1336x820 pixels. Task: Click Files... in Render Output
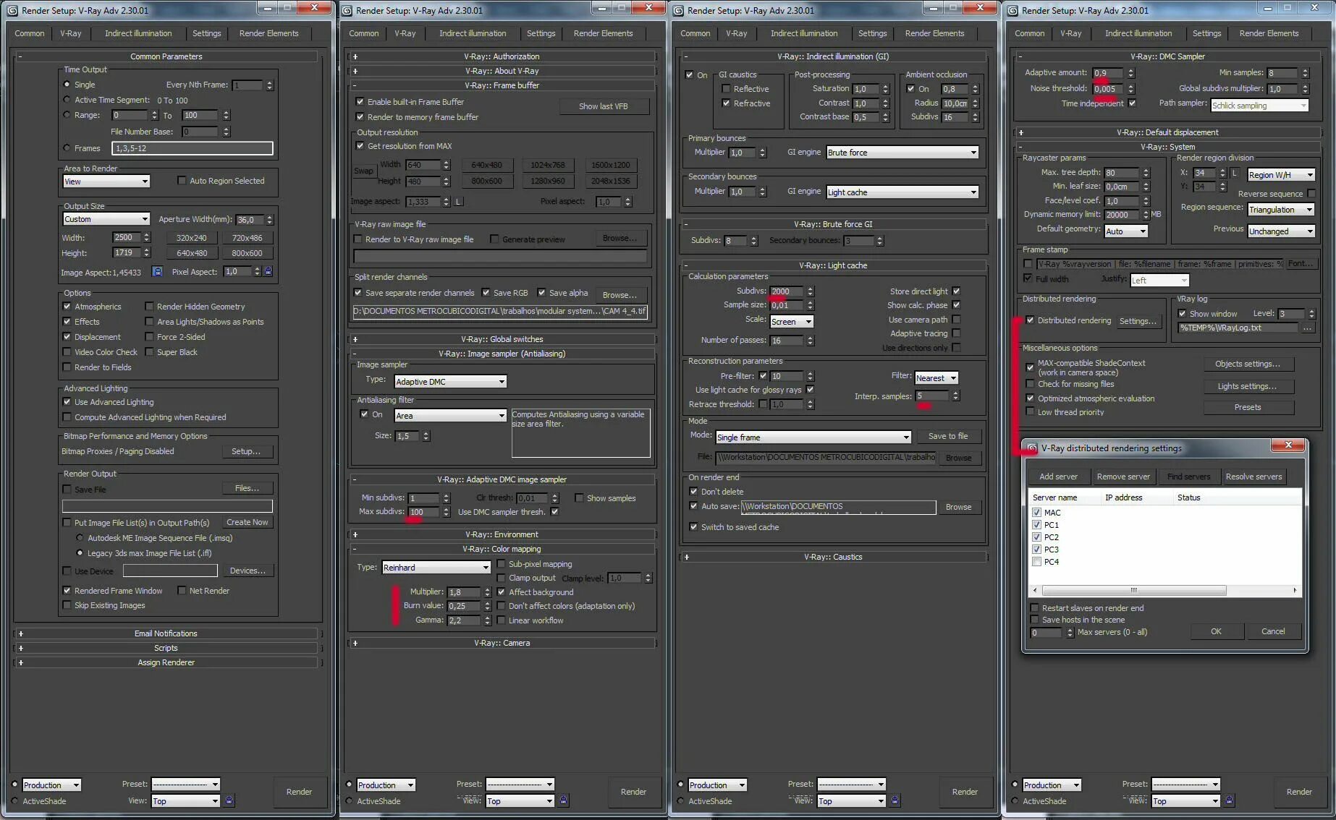(247, 489)
